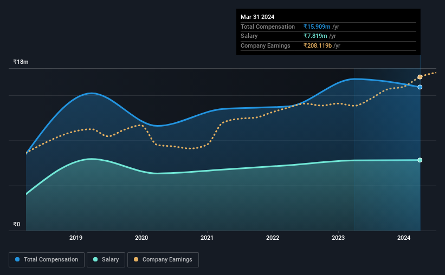Click the ₹15.909m total compensation value
This screenshot has height=275, width=445.
click(x=317, y=27)
